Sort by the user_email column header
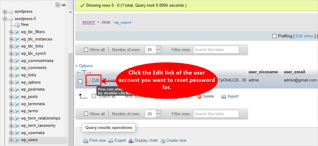 coord(294,72)
